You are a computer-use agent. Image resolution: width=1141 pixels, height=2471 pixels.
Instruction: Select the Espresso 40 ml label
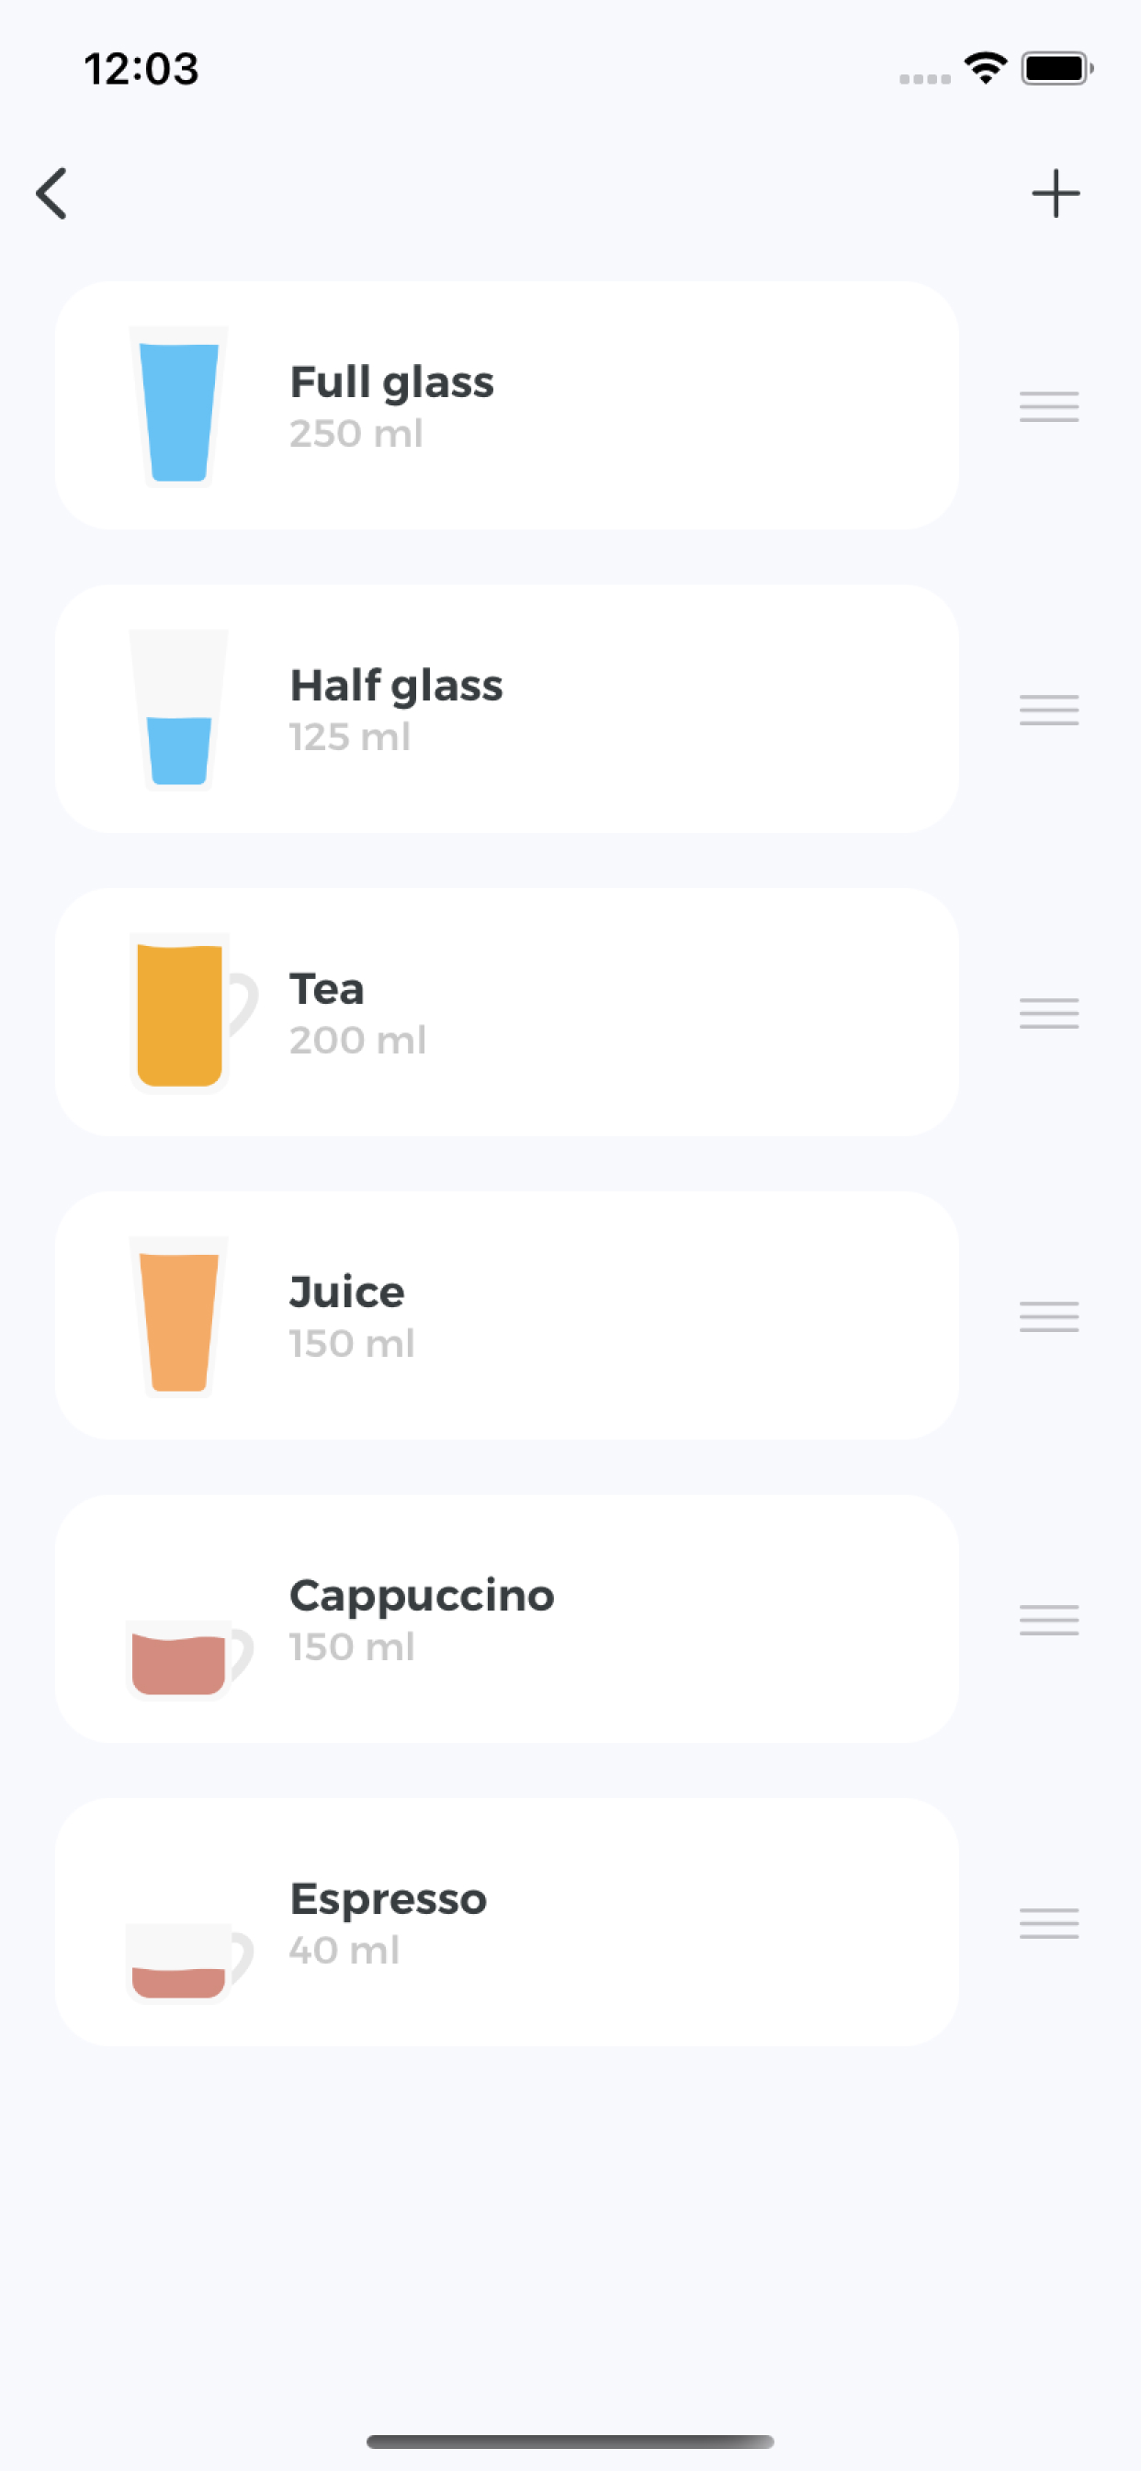point(388,1922)
